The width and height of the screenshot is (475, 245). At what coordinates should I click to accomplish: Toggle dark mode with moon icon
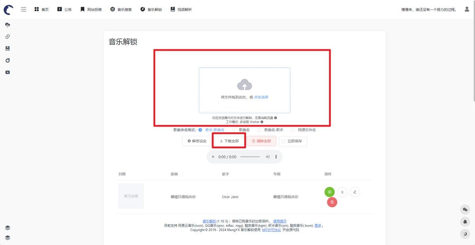coord(465,234)
